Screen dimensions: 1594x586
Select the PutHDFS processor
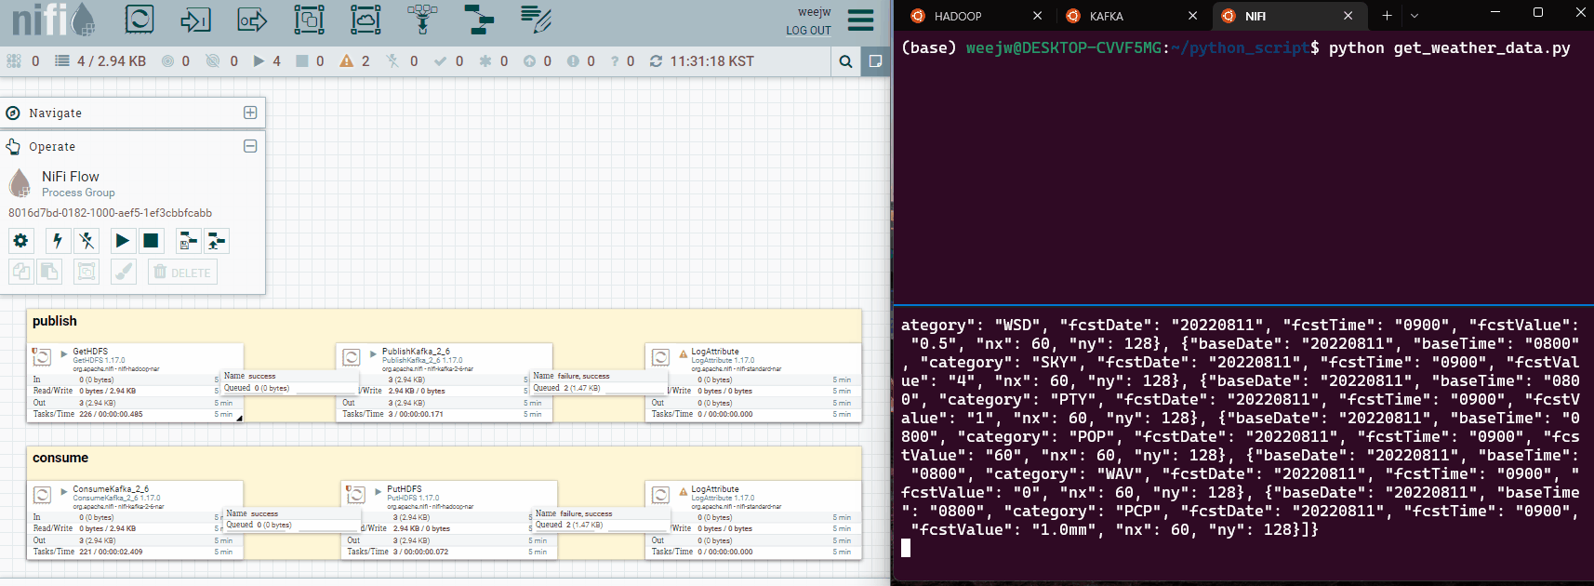[449, 519]
